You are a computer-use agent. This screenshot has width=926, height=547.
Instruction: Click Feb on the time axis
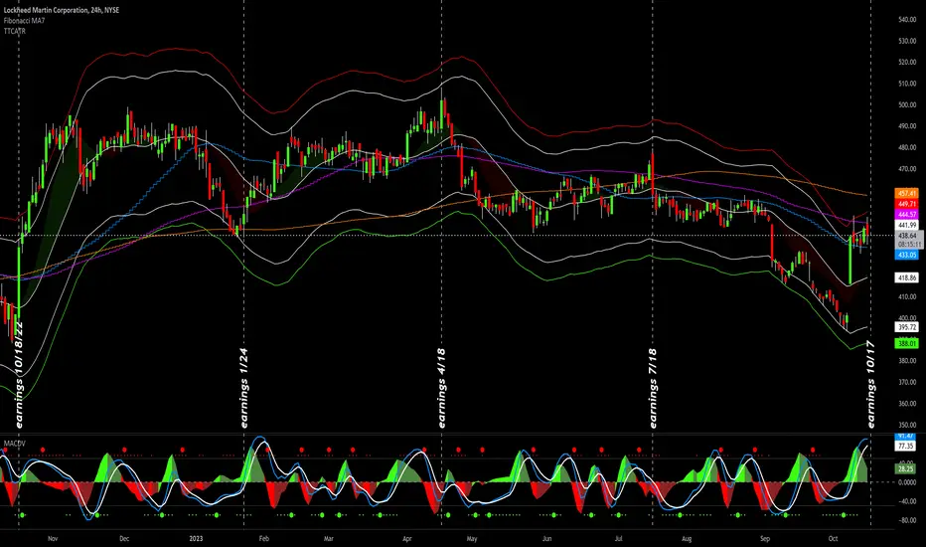(264, 539)
